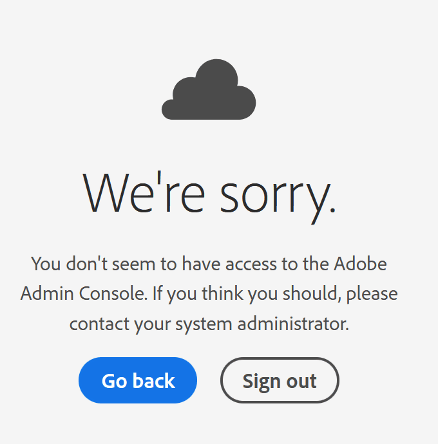Click the word "sorry." in the heading
Screen dimensions: 438x444
pos(277,194)
